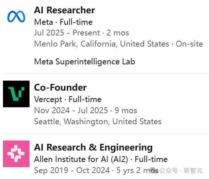Open the Meta company logo
The width and height of the screenshot is (209, 179).
pos(16,16)
